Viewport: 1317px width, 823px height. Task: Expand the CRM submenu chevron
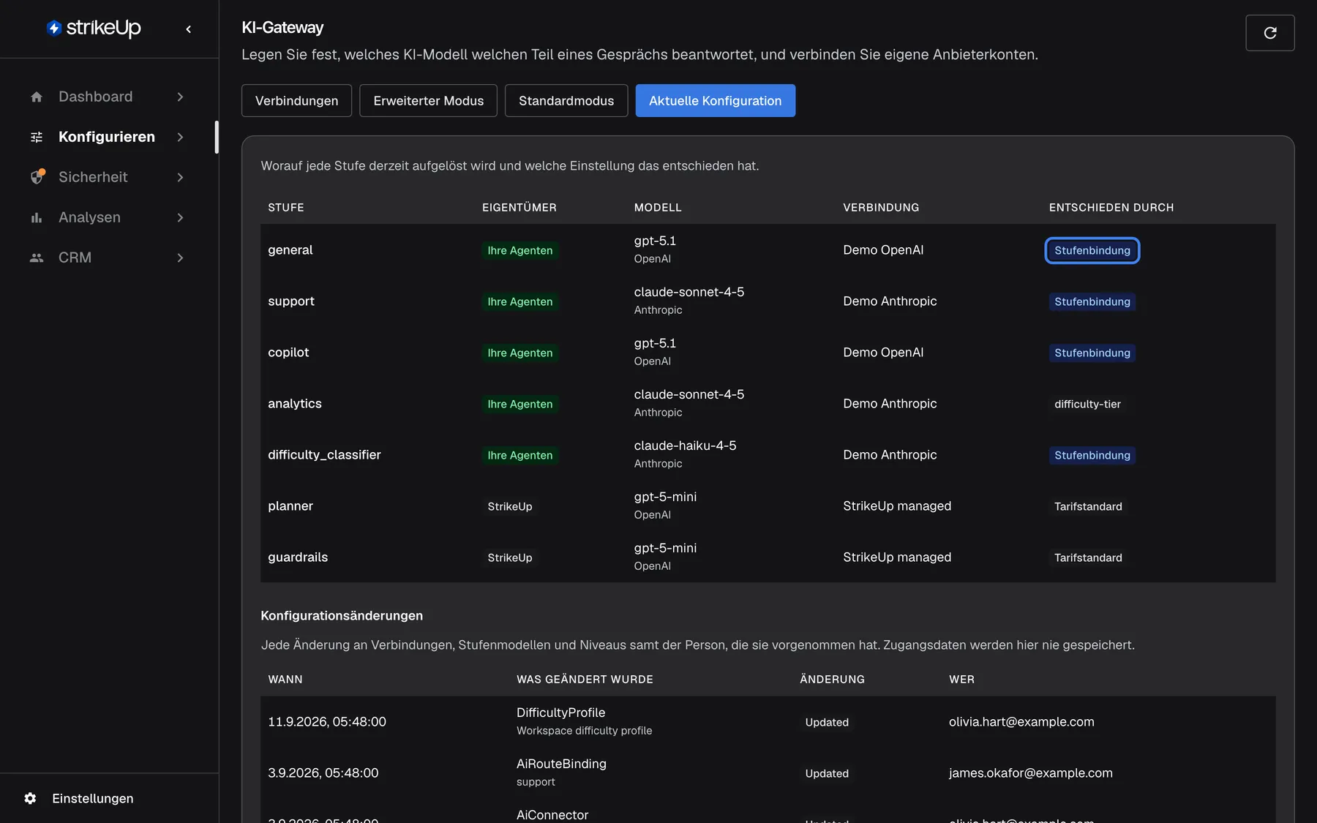pyautogui.click(x=180, y=258)
